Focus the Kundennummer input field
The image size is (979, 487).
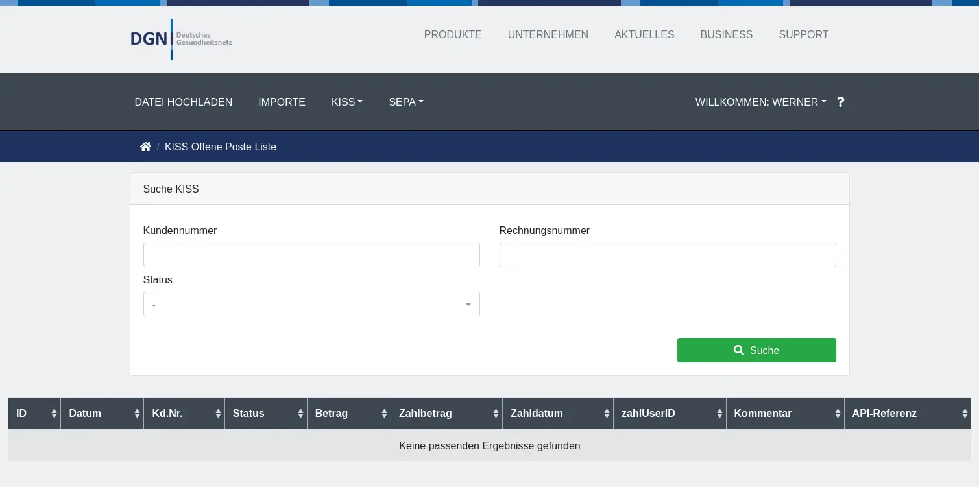click(x=311, y=255)
